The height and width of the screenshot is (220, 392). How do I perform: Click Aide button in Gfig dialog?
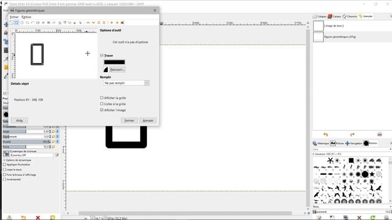19,120
